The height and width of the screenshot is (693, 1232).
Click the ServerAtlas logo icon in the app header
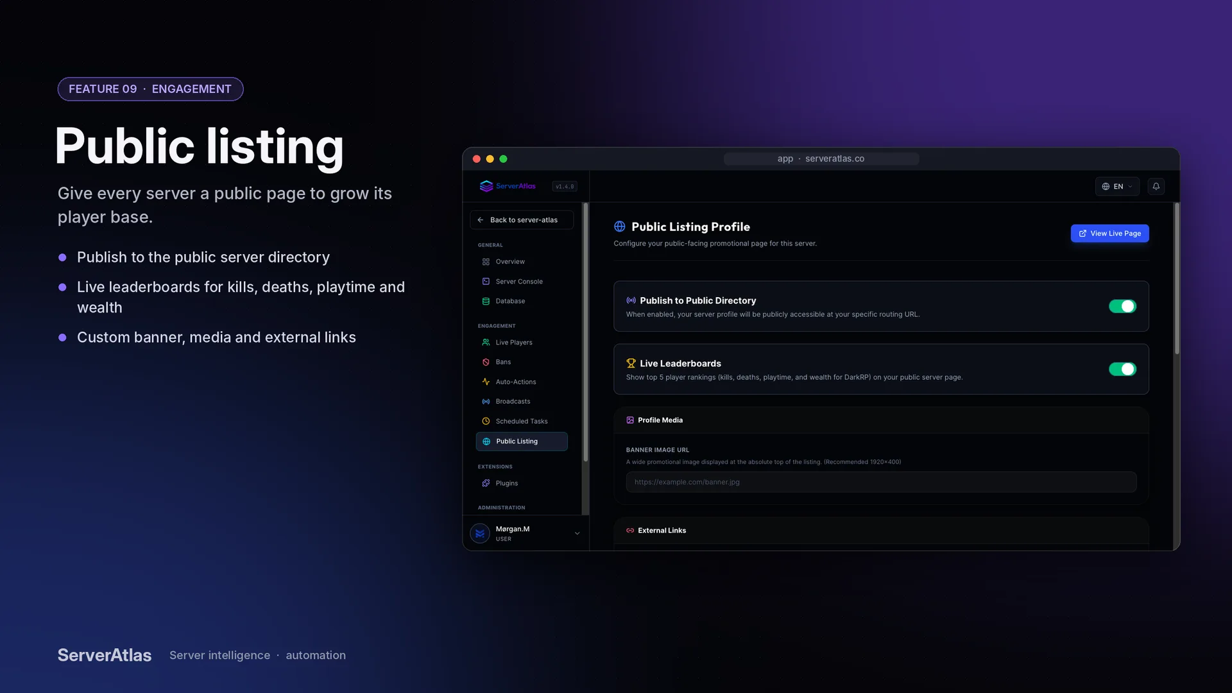[486, 186]
